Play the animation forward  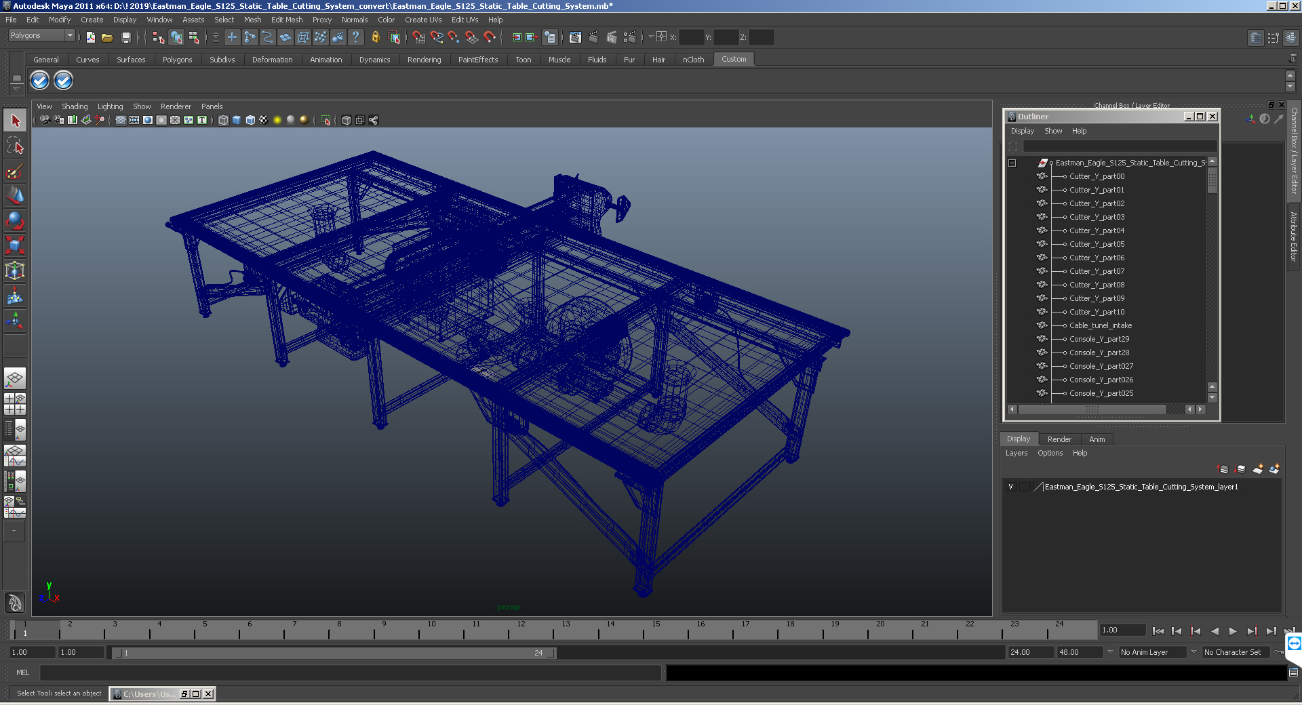coord(1233,631)
